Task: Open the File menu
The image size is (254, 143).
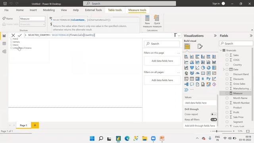Action: click(x=6, y=10)
